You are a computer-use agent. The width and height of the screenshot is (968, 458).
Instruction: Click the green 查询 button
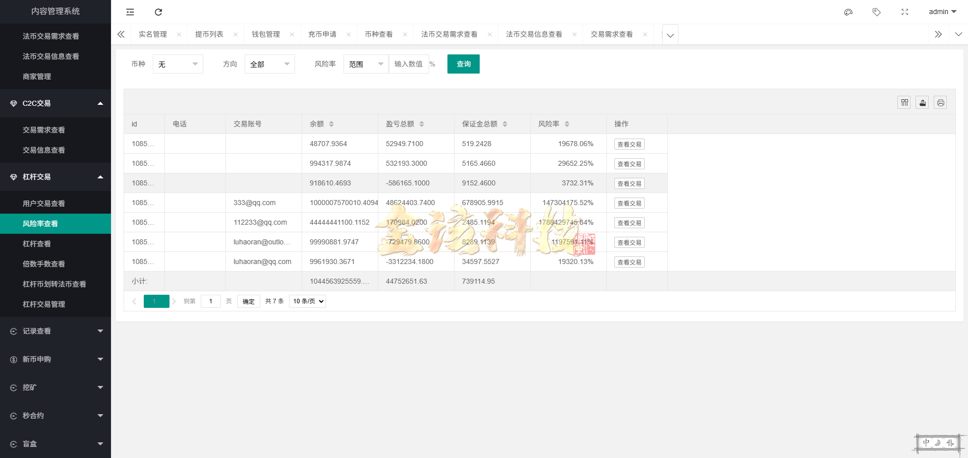[463, 64]
